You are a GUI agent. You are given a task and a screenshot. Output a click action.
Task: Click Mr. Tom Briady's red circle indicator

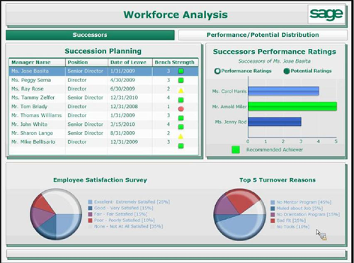pos(181,109)
